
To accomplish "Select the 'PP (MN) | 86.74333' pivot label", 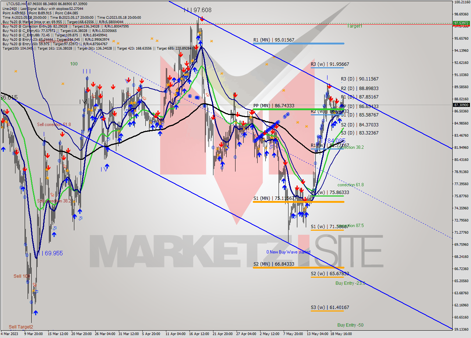I will click(273, 105).
